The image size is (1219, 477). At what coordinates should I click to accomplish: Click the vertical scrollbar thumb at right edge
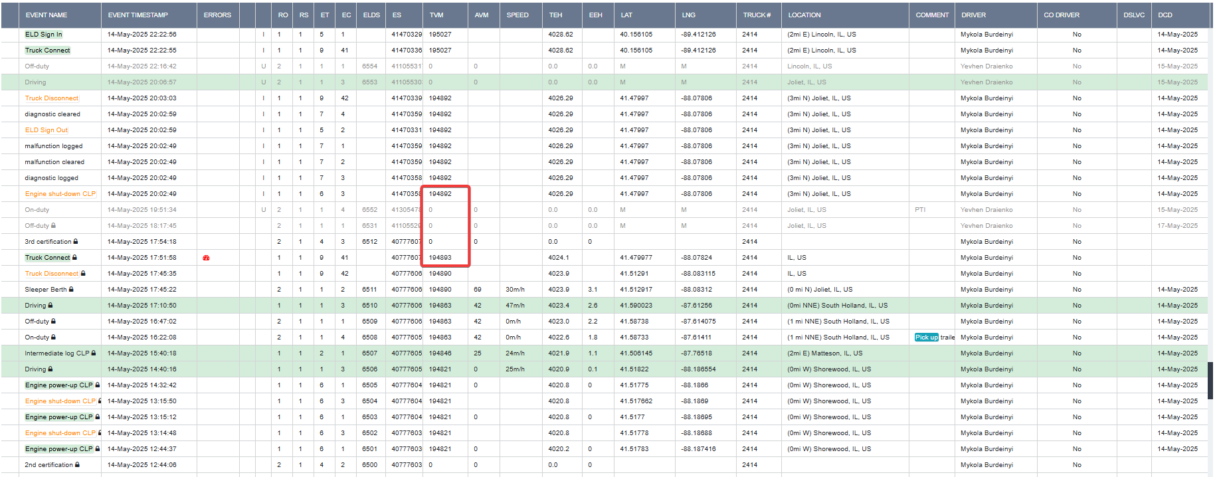pyautogui.click(x=1210, y=381)
